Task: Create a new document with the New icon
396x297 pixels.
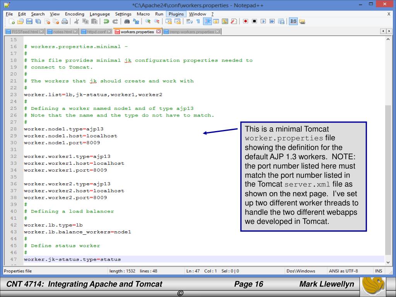Action: pyautogui.click(x=12, y=22)
